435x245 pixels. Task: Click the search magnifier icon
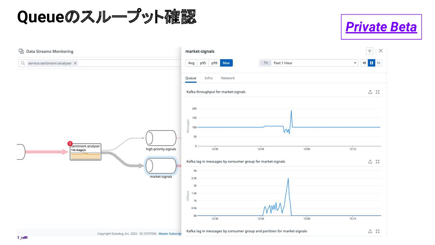tap(23, 63)
